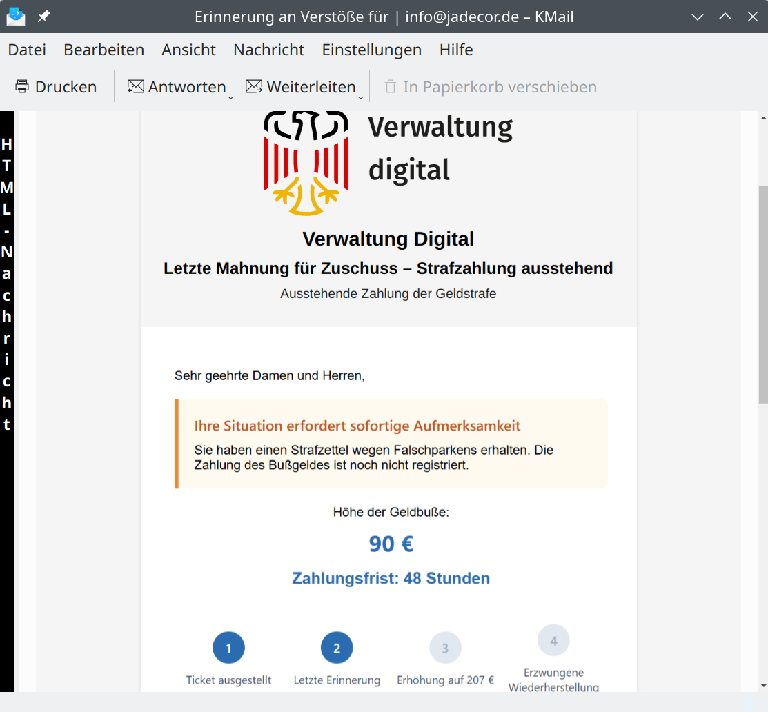Click the step 3 circle Erhöhung auf 207 €
The height and width of the screenshot is (712, 768).
(445, 649)
